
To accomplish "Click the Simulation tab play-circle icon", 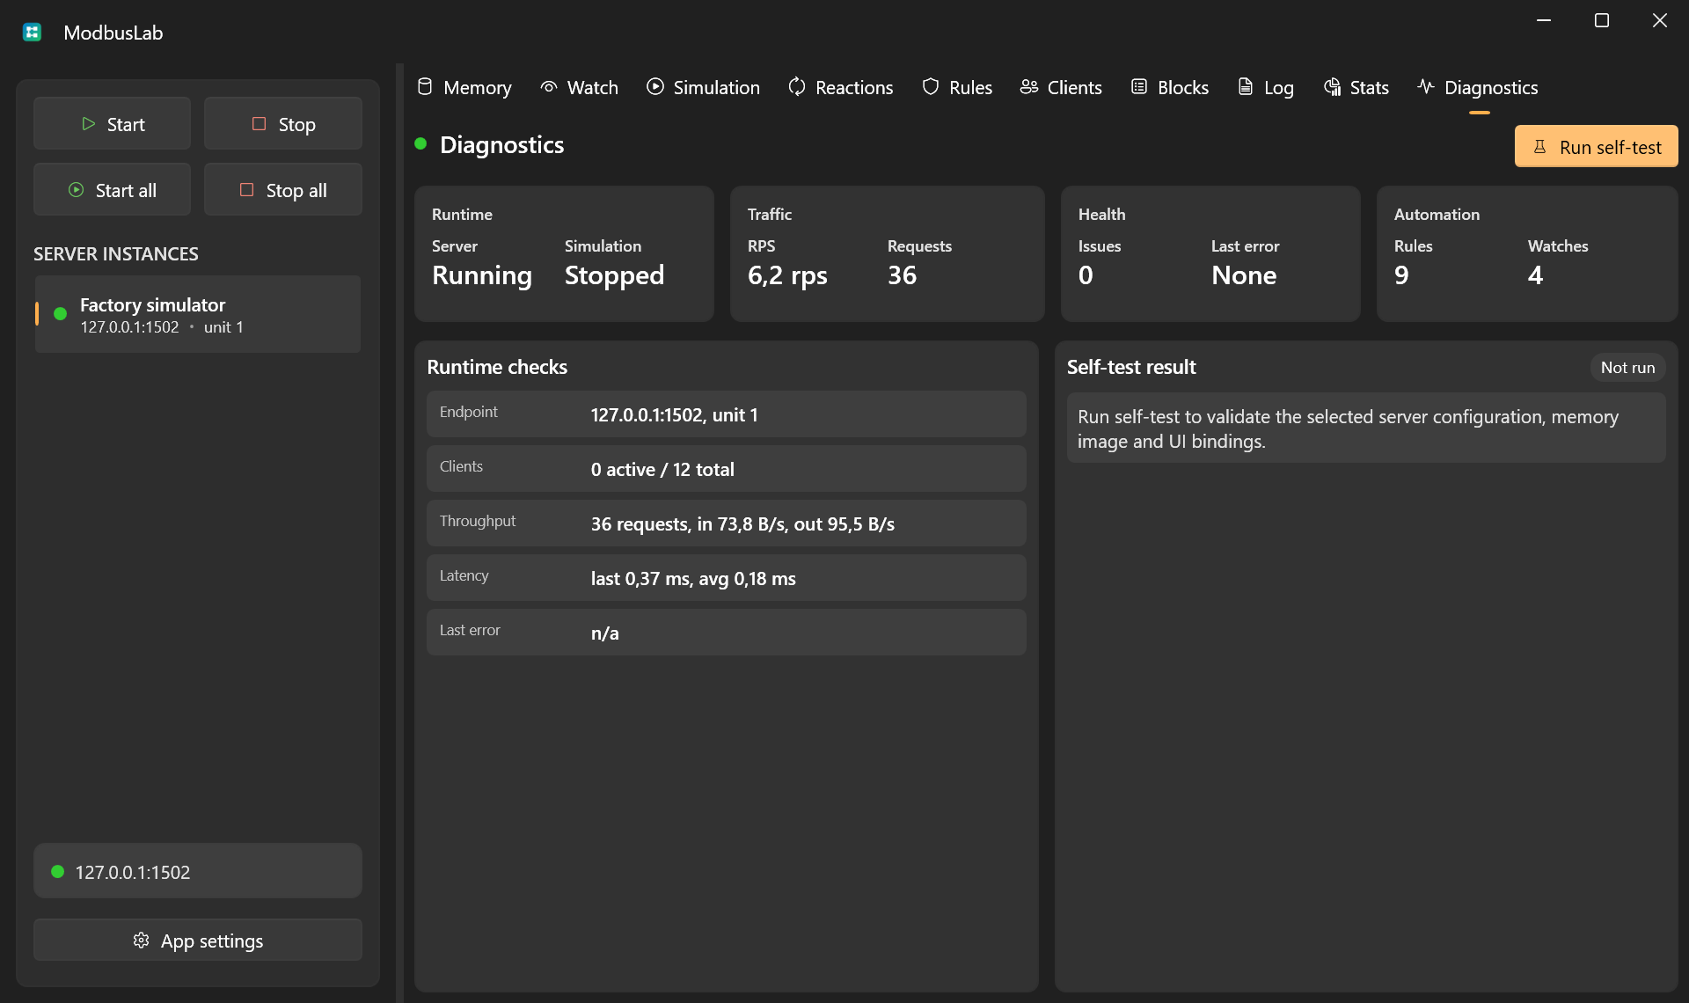I will 655,87.
